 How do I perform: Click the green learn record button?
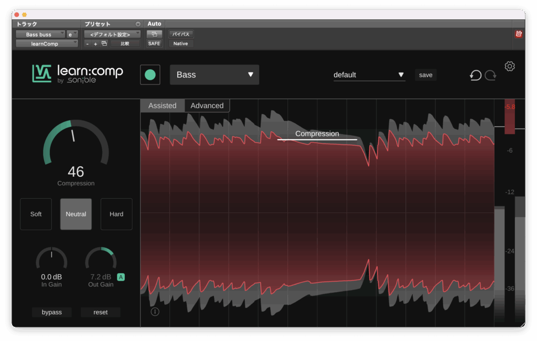[x=150, y=74]
